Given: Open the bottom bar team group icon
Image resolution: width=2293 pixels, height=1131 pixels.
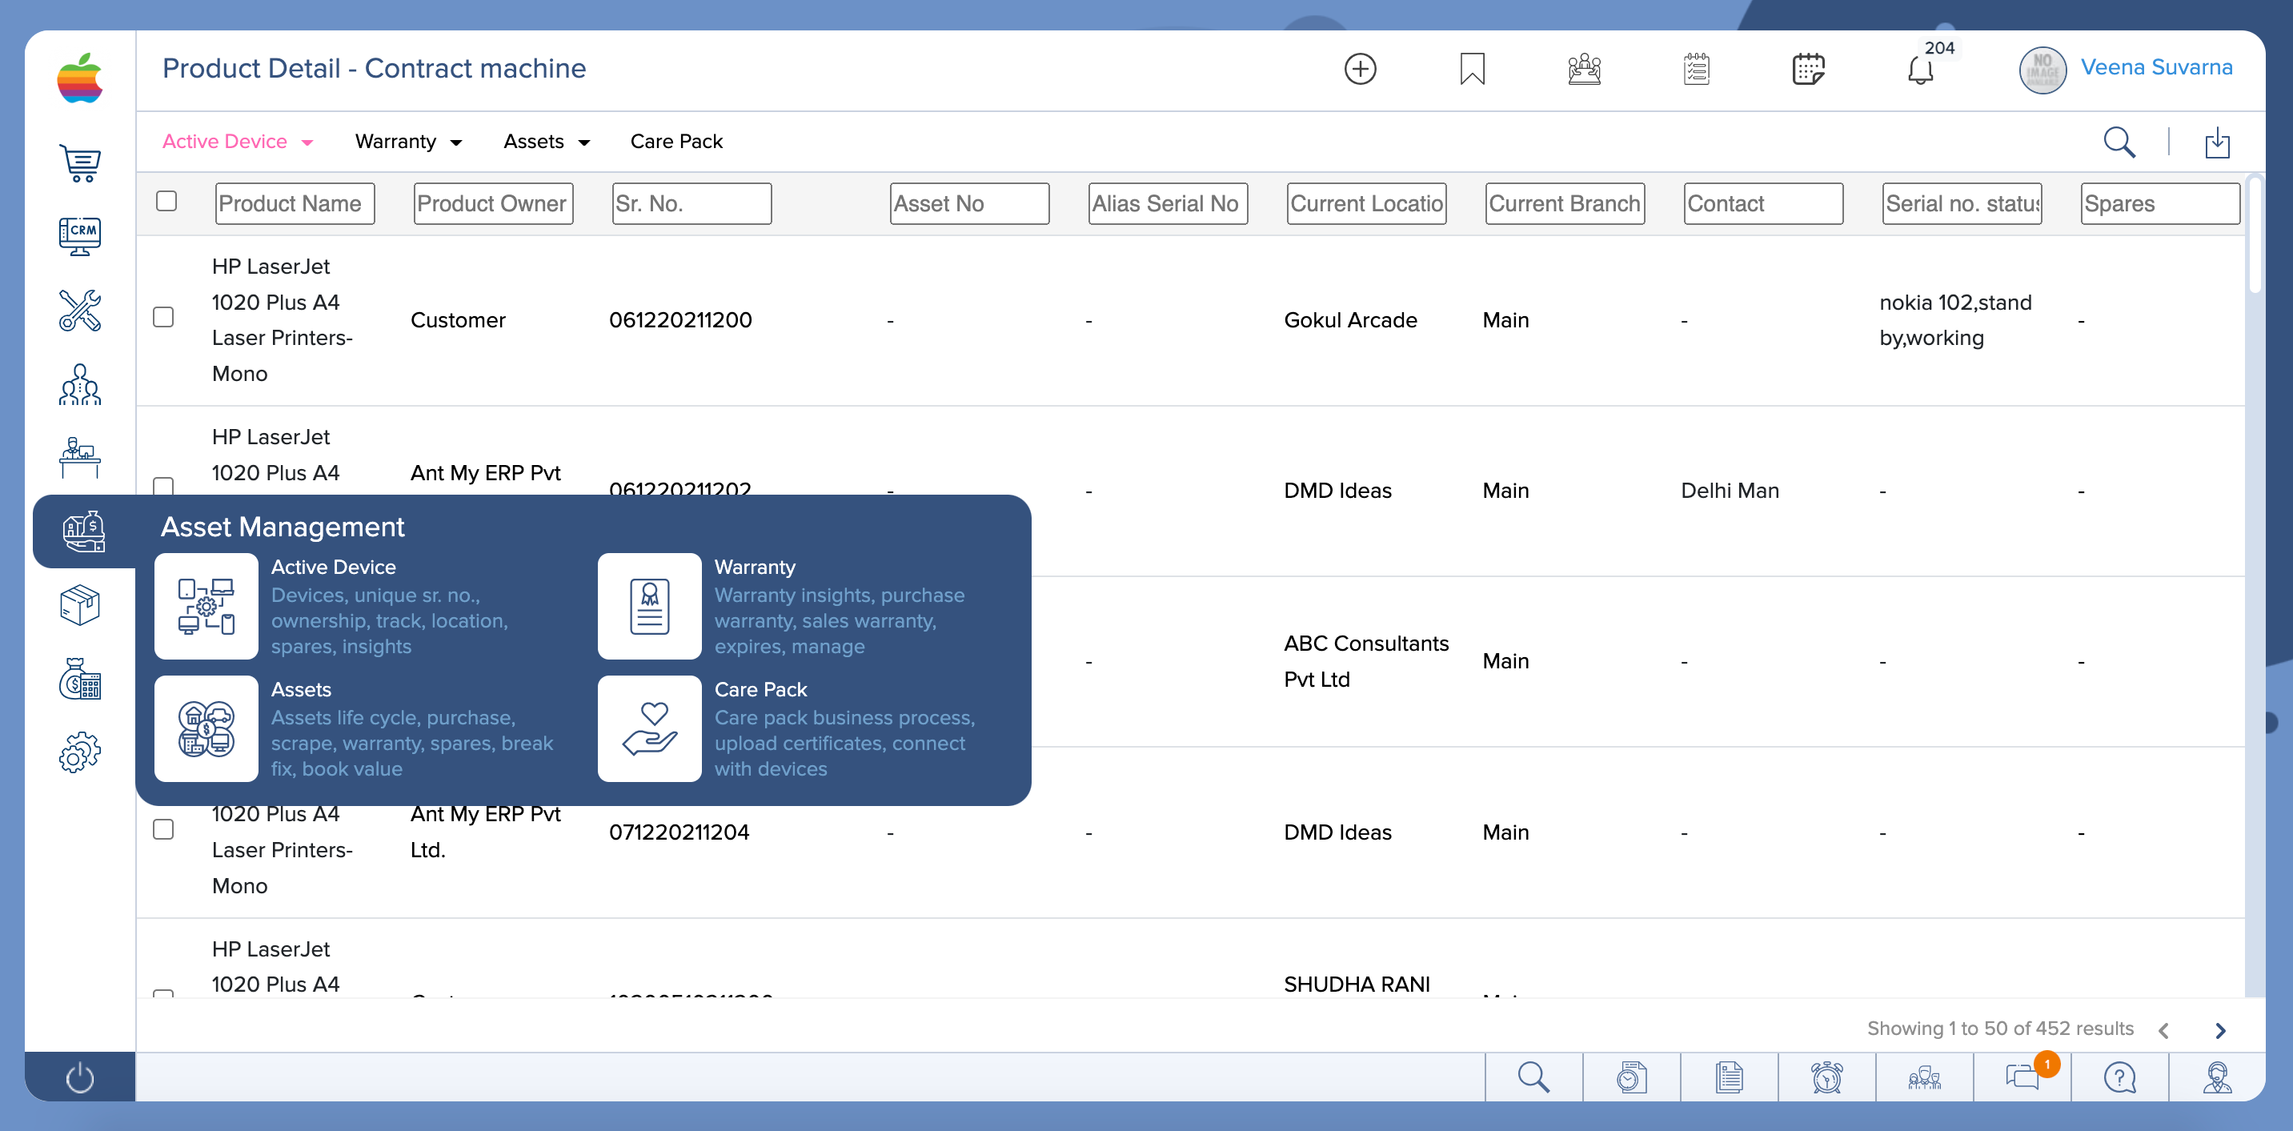Looking at the screenshot, I should click(1925, 1077).
